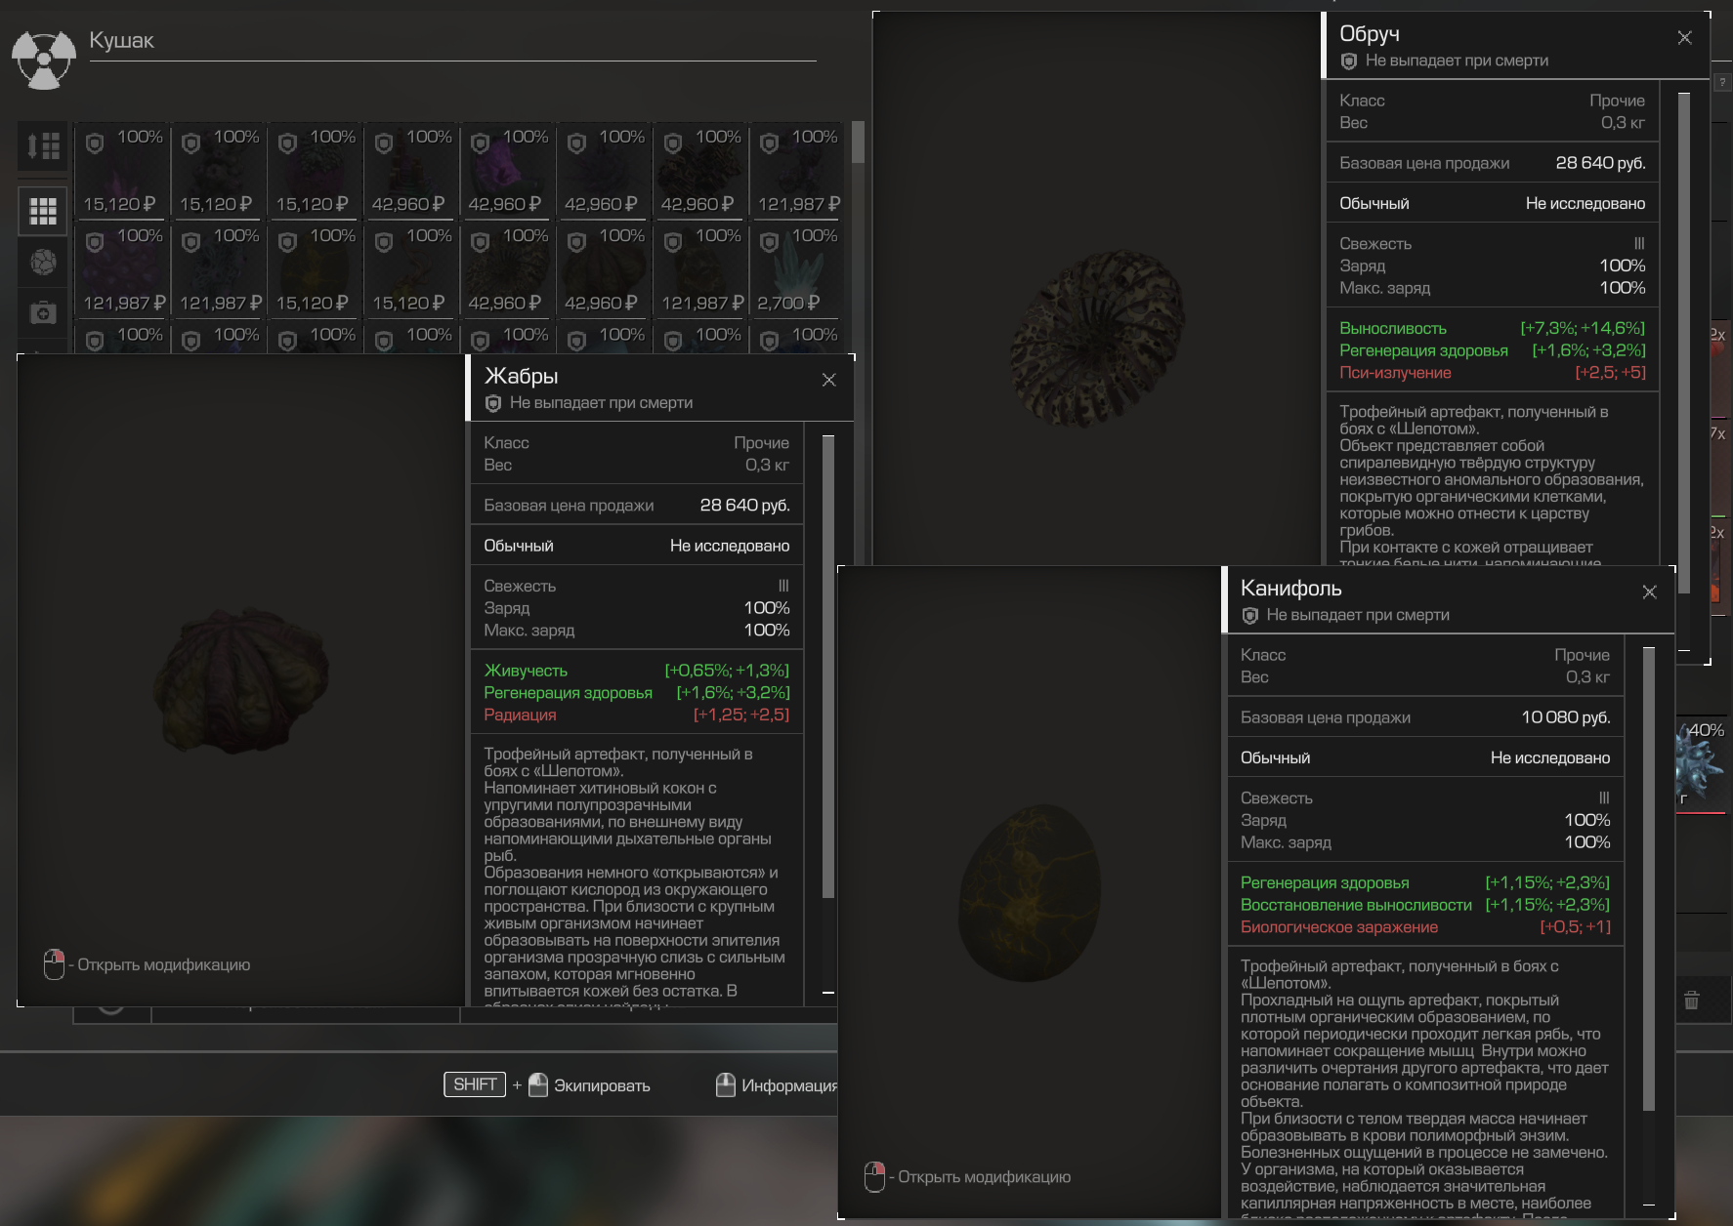1733x1226 pixels.
Task: Click the Обруч spiral artifact preview
Action: click(1096, 339)
